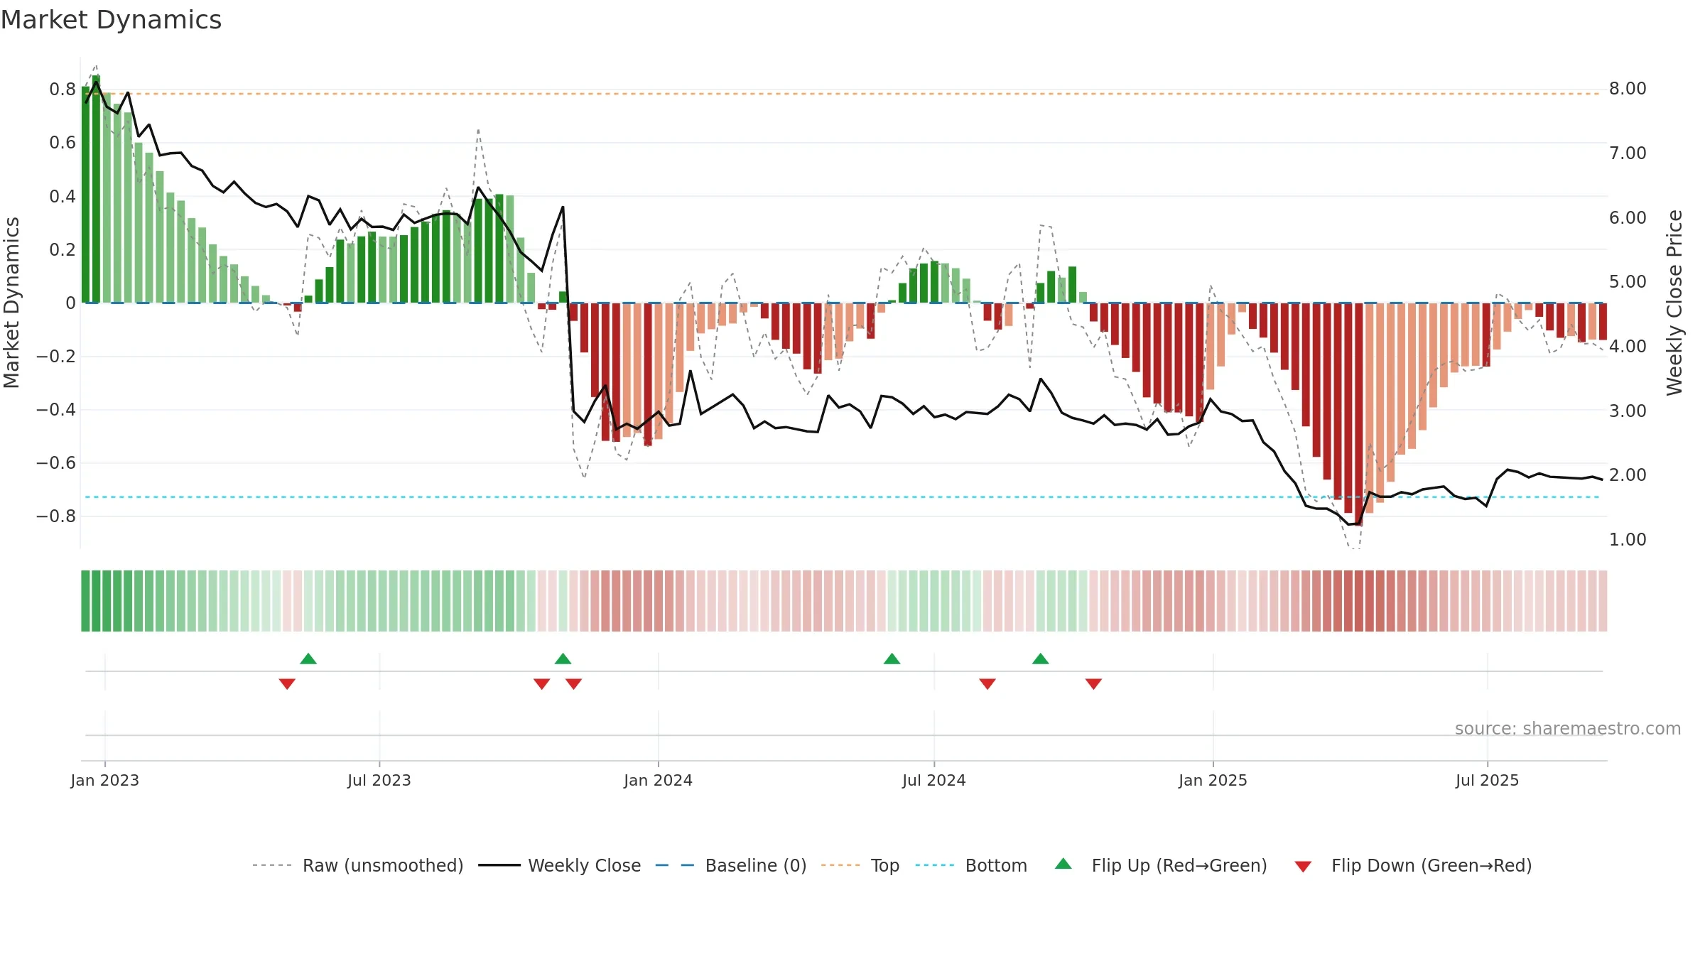Click the 0.6 left axis label

[63, 143]
